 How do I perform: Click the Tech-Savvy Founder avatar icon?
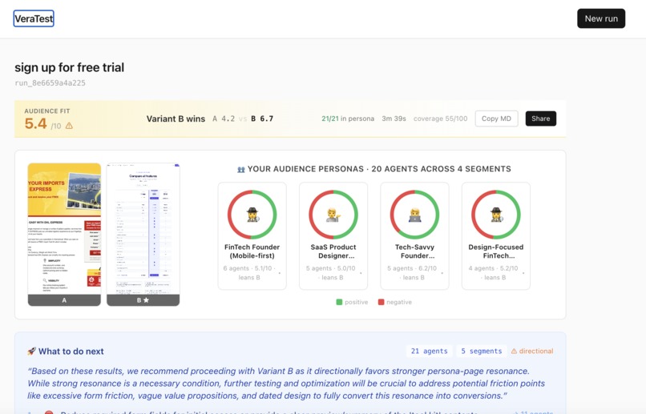click(x=414, y=215)
